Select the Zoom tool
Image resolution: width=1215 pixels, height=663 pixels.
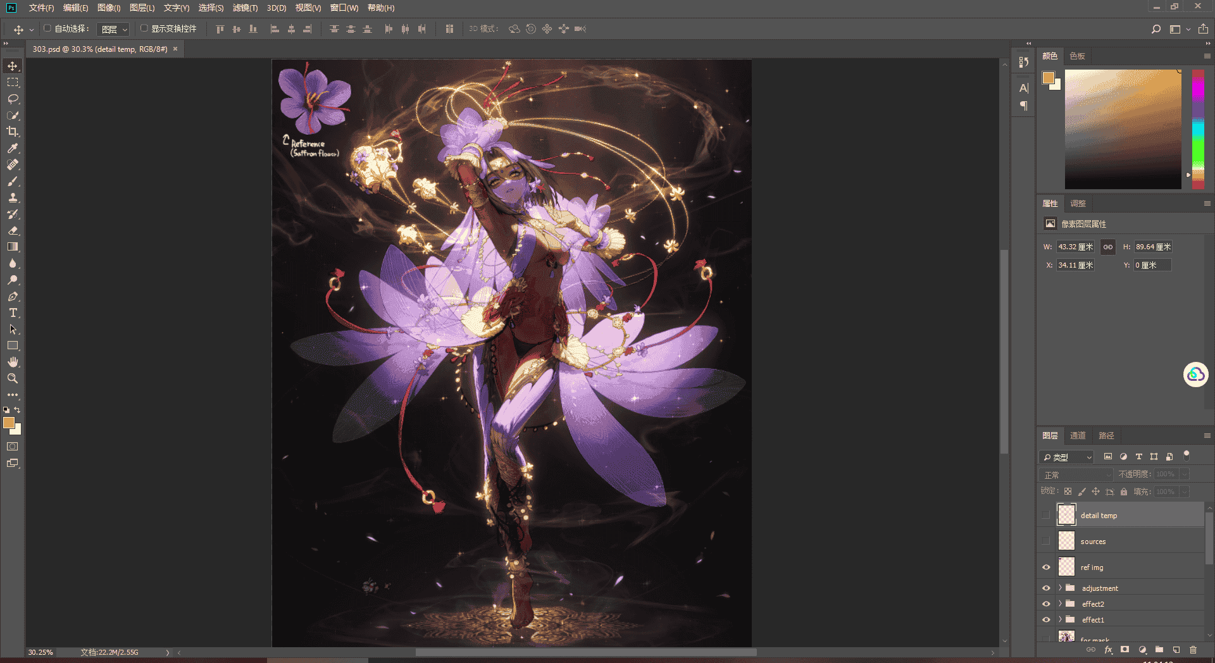point(13,379)
